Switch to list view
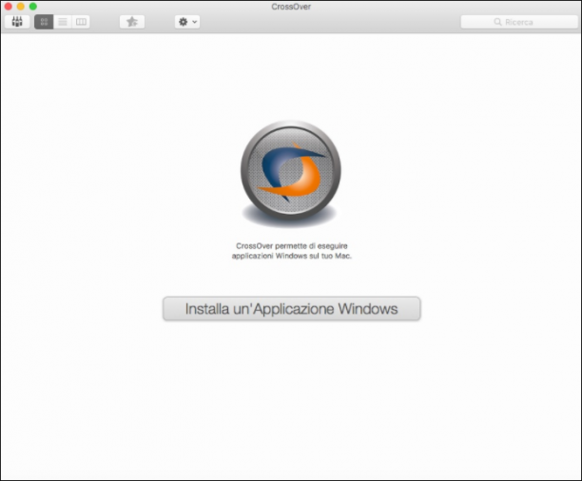 click(63, 22)
